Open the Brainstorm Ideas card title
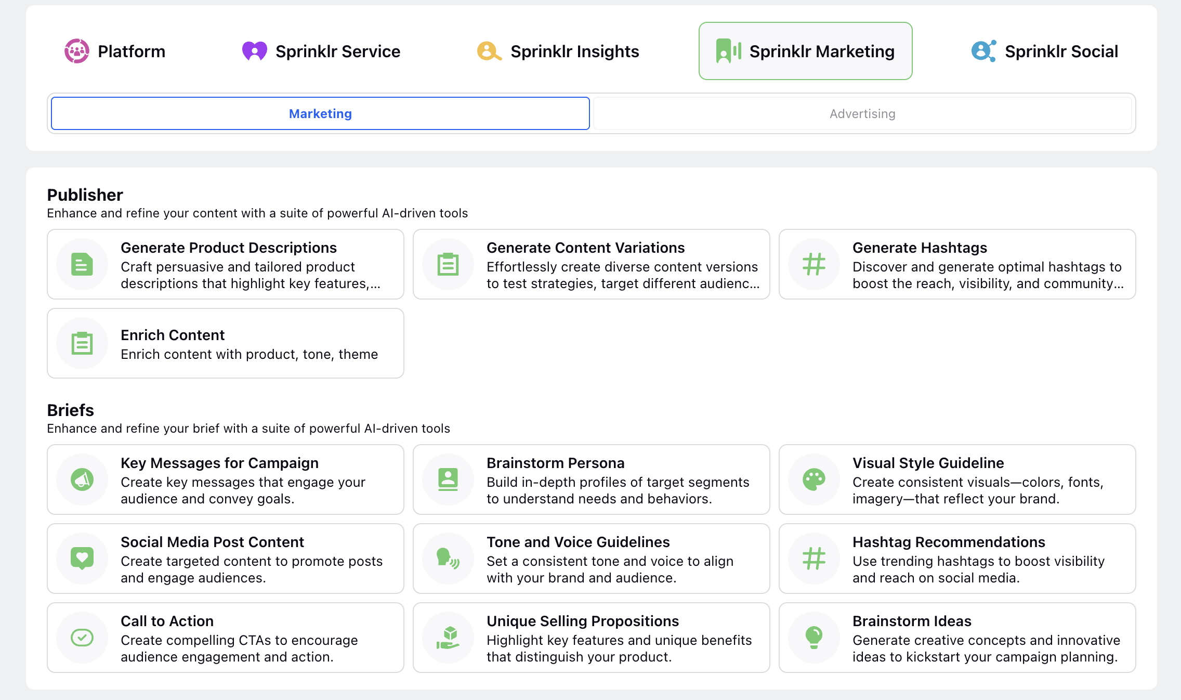This screenshot has width=1181, height=700. click(912, 621)
